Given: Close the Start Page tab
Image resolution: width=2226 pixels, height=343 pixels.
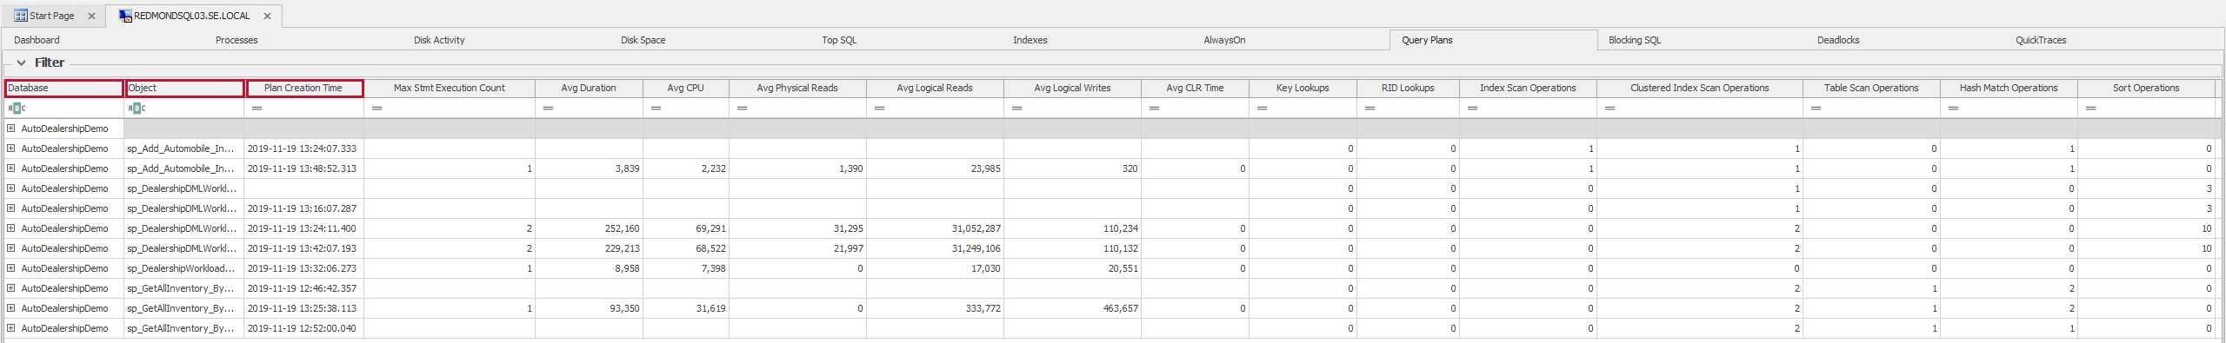Looking at the screenshot, I should coord(91,16).
